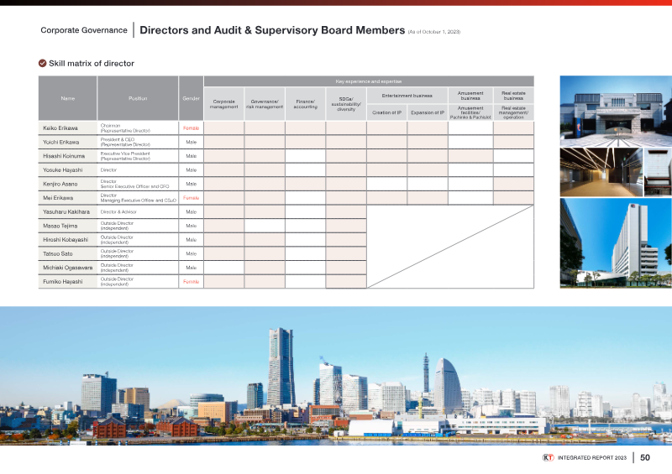
Task: Click the Directors and Audit & Supervisory Board Members title
Action: pos(272,30)
